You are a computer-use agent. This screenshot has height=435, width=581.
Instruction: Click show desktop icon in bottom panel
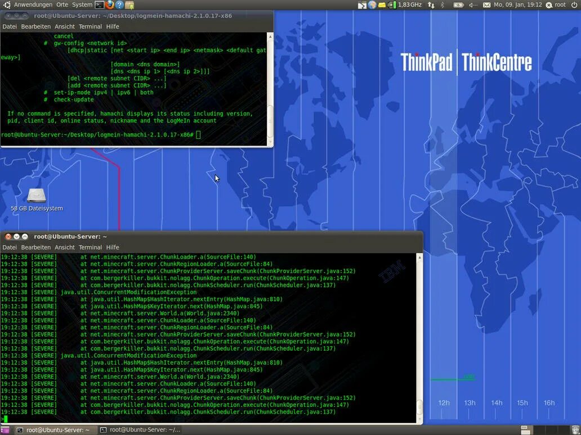[5, 430]
